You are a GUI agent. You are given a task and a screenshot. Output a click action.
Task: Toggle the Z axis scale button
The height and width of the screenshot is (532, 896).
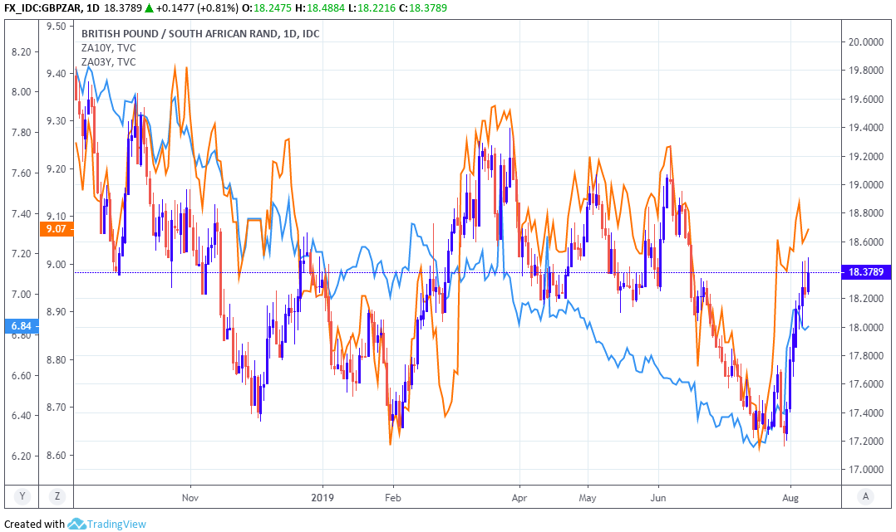[57, 496]
